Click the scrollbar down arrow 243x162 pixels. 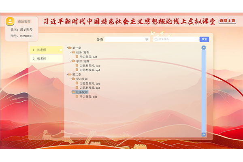click(x=203, y=134)
